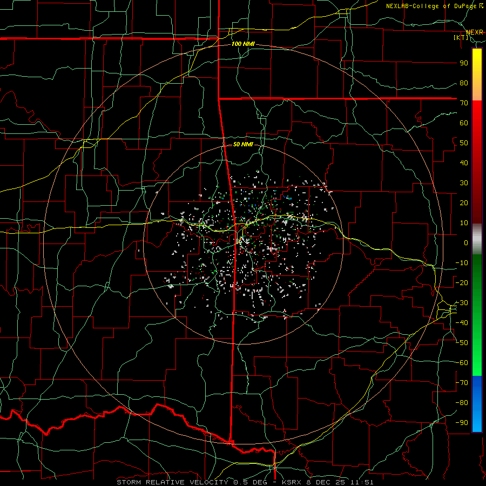This screenshot has height=486, width=486.
Task: Click the 80 value on velocity scale
Action: click(464, 83)
